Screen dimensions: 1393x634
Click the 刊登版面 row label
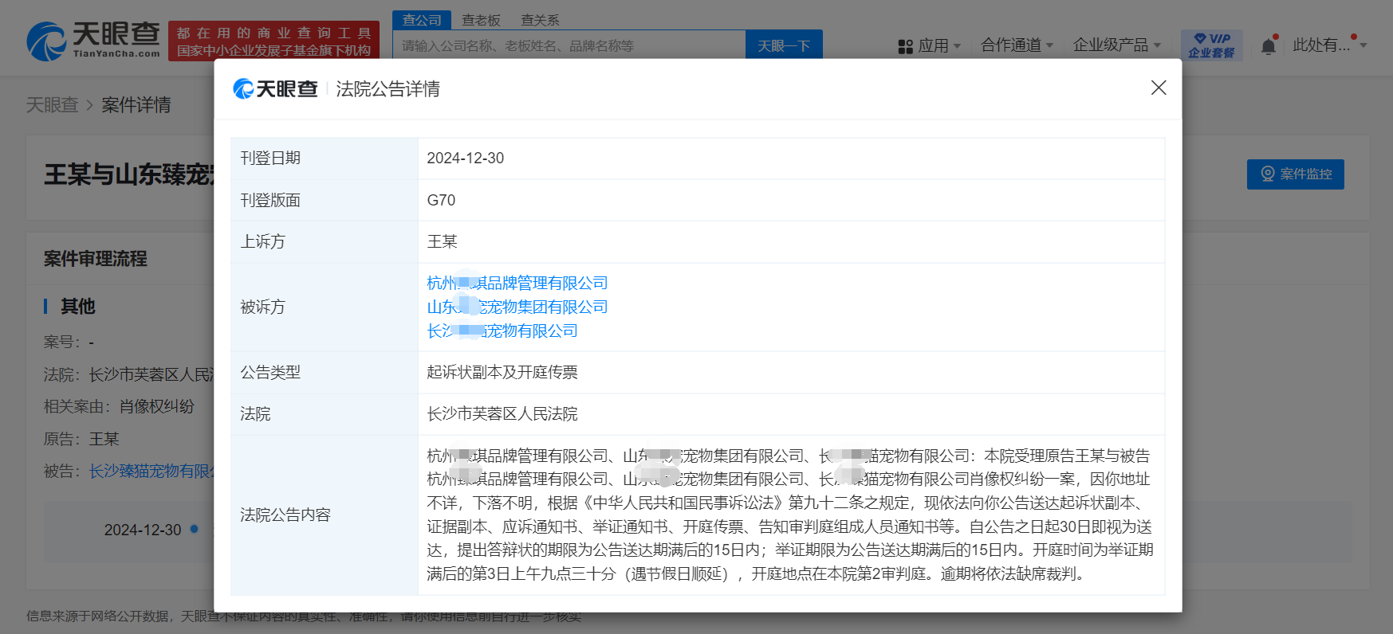(270, 201)
